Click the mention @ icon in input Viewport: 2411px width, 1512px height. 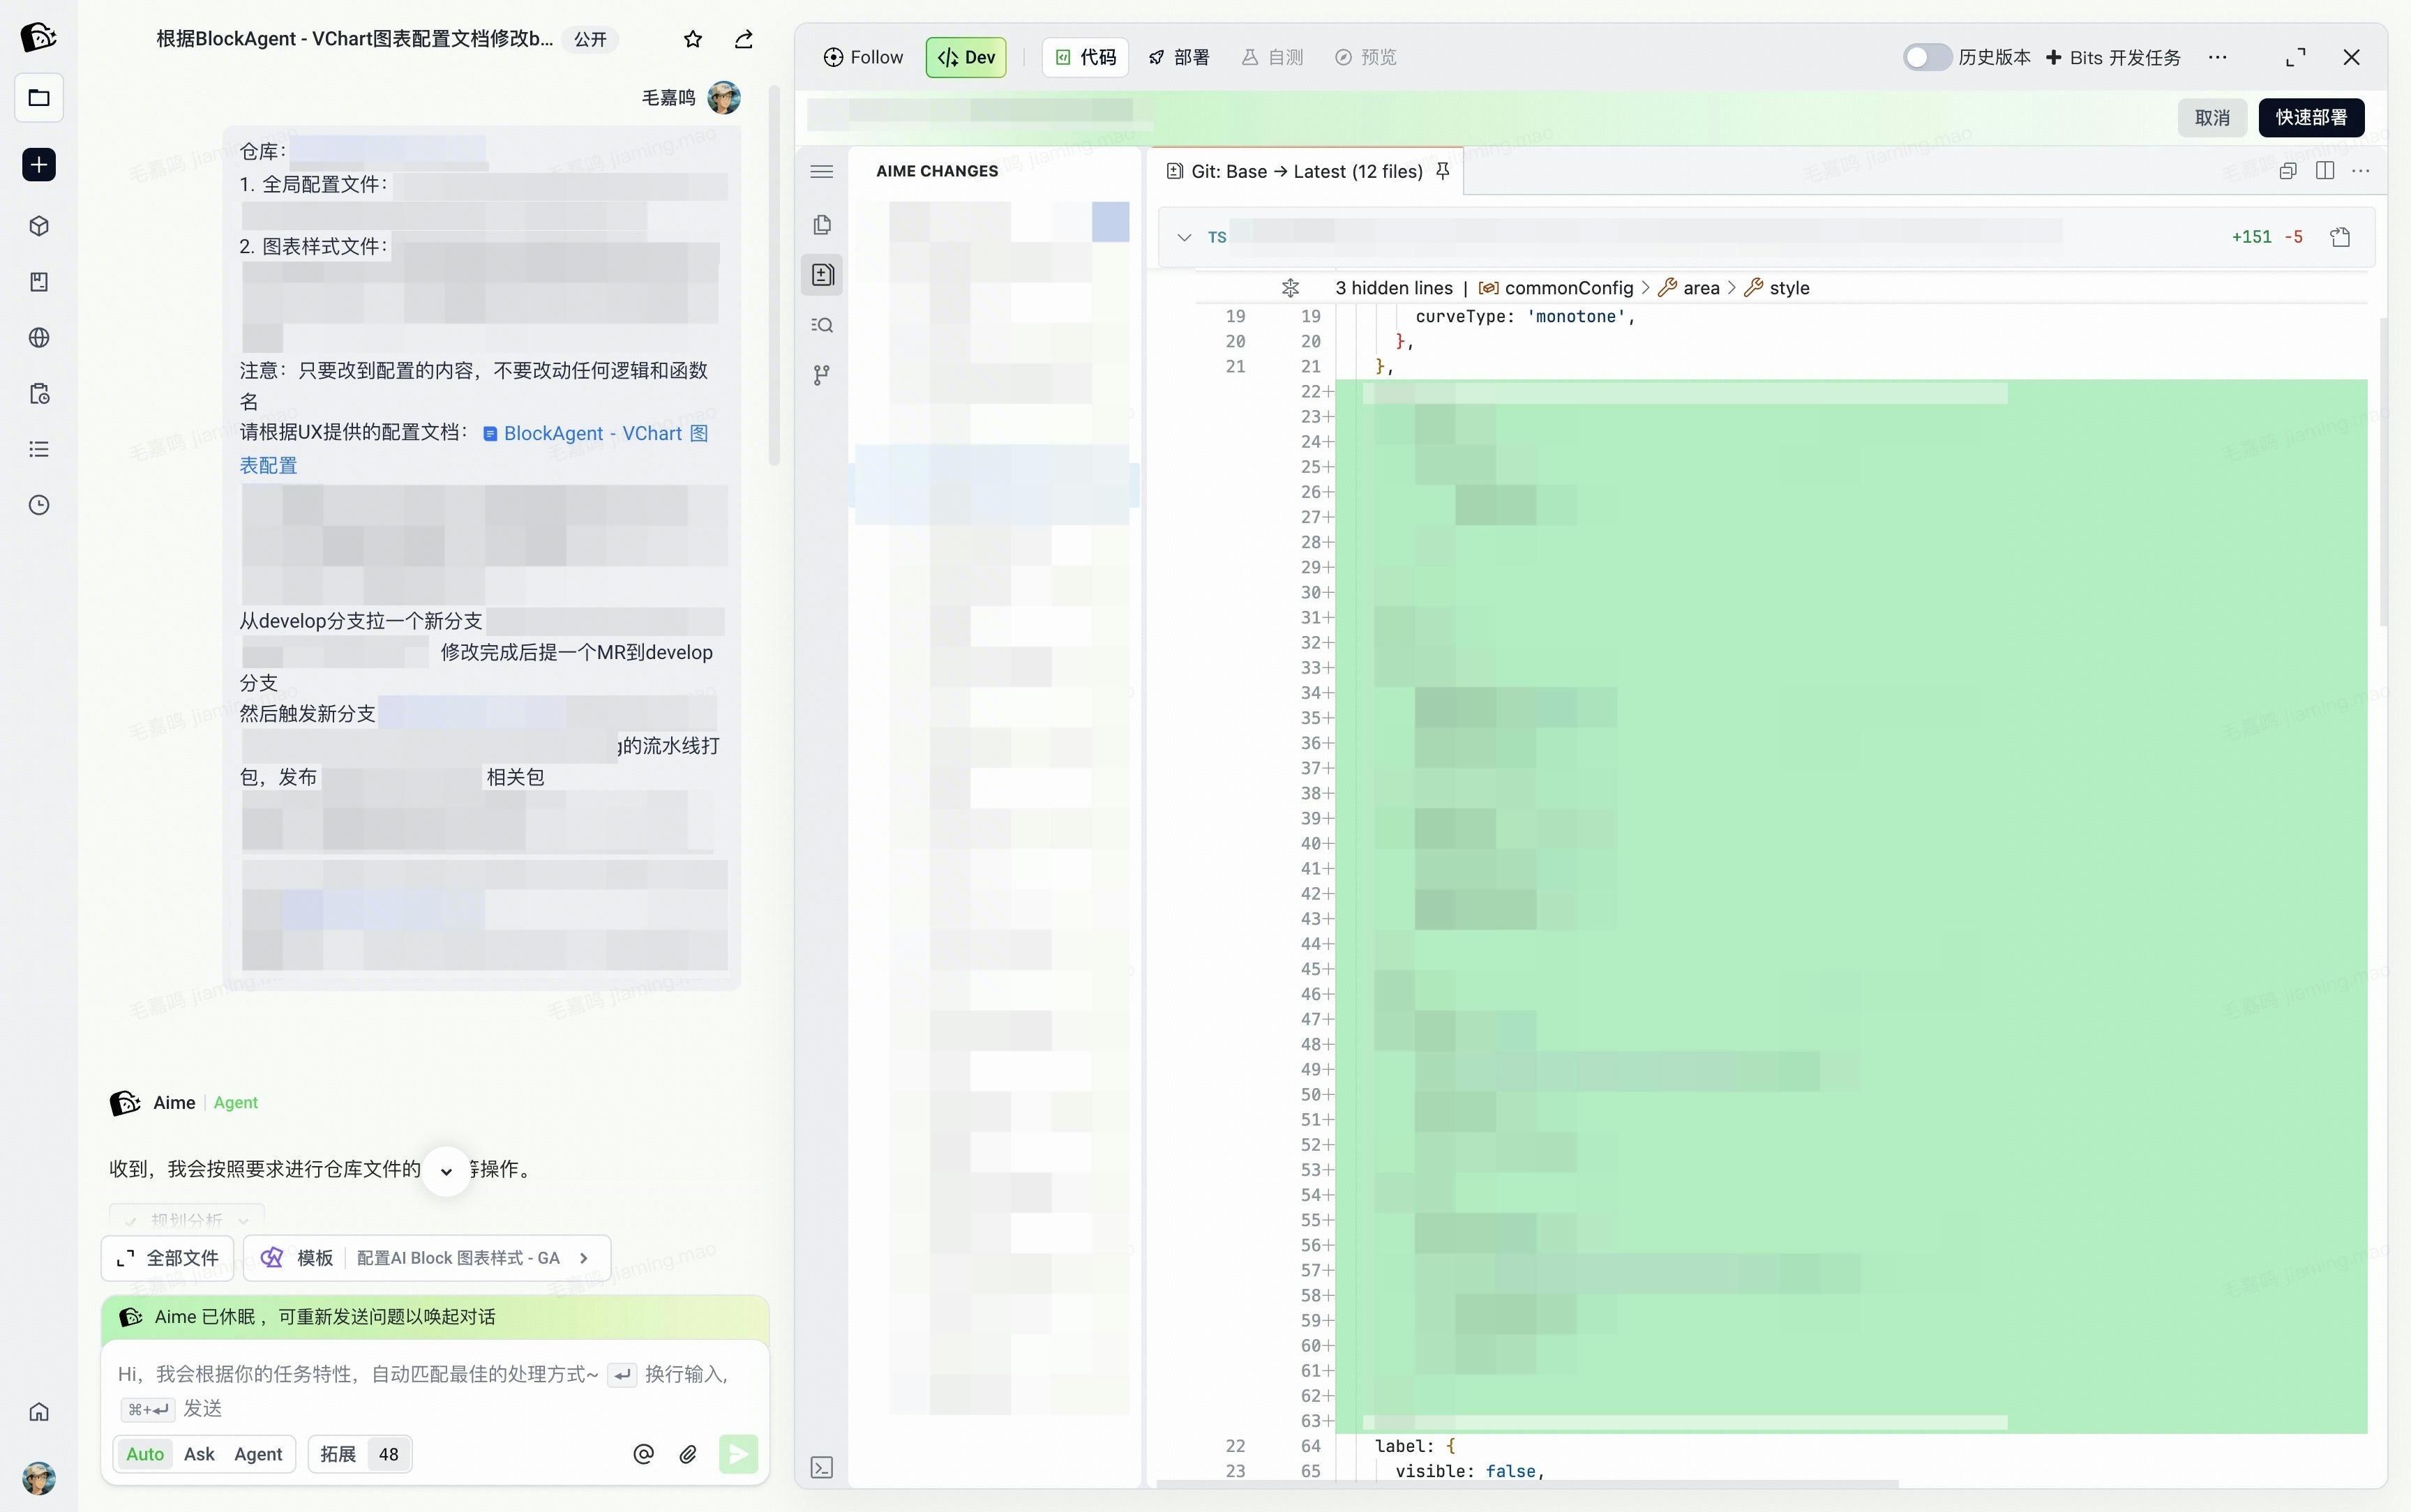[644, 1454]
